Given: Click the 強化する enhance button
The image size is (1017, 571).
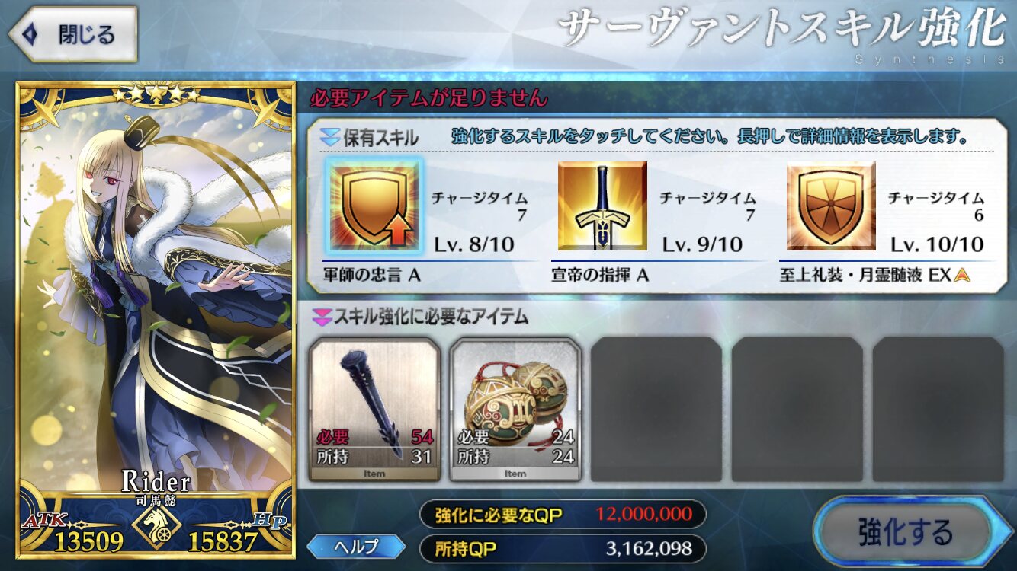Looking at the screenshot, I should click(x=905, y=531).
